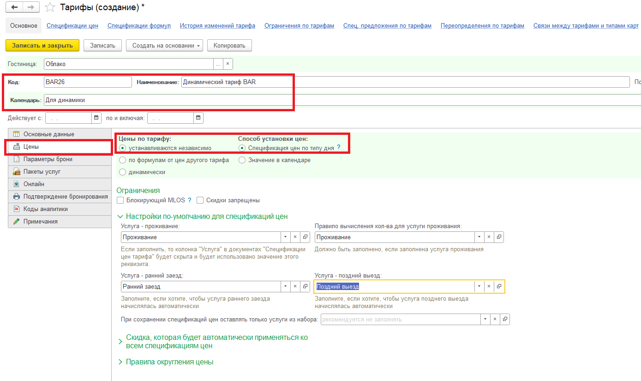Image resolution: width=641 pixels, height=381 pixels.
Task: Open item form for the services set field
Action: [x=505, y=319]
